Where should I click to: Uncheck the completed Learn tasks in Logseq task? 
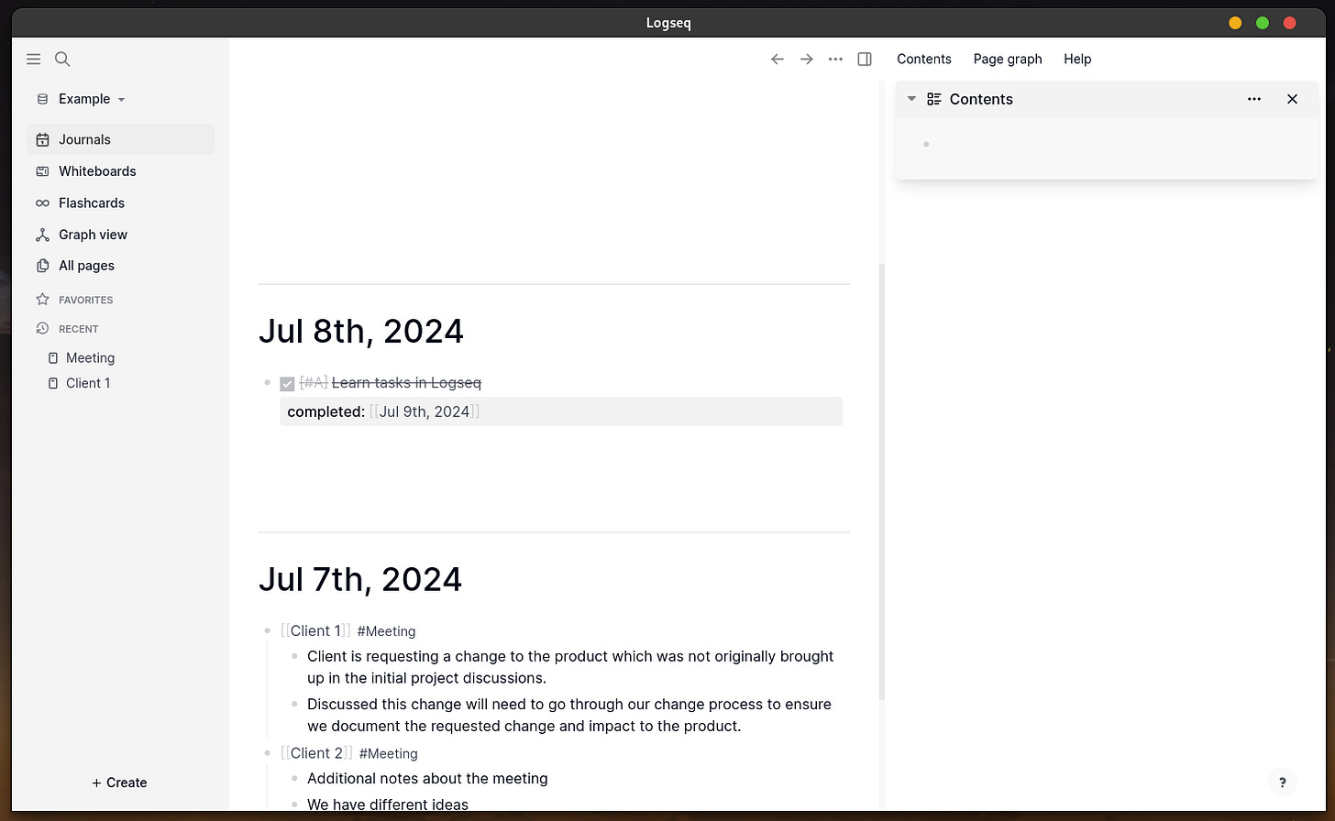point(287,383)
